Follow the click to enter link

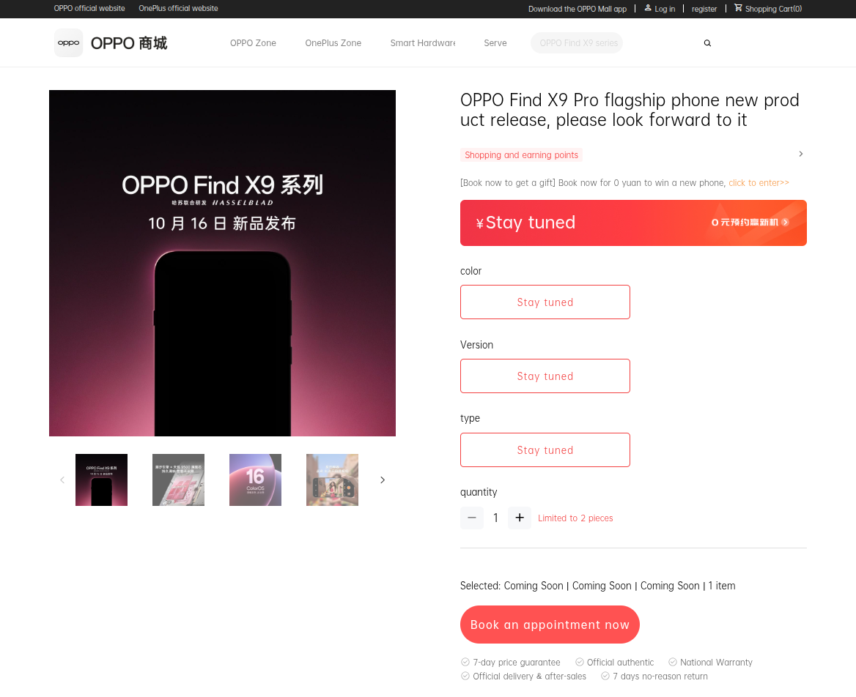(x=759, y=183)
